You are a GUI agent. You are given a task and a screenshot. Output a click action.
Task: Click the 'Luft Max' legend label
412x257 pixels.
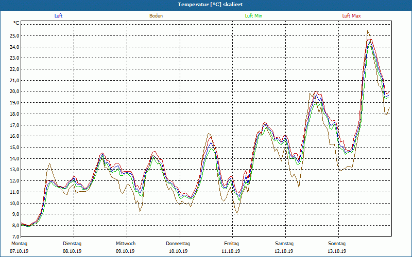(351, 16)
